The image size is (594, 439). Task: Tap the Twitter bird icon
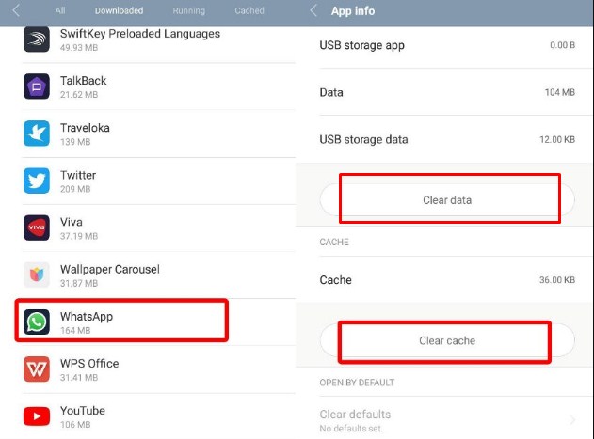click(x=37, y=180)
